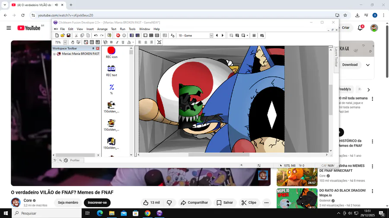Click the YouTube Download button
This screenshot has height=218, width=389.
(350, 65)
